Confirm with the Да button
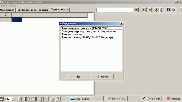Viewport: 182px width, 102px height. pos(78,76)
